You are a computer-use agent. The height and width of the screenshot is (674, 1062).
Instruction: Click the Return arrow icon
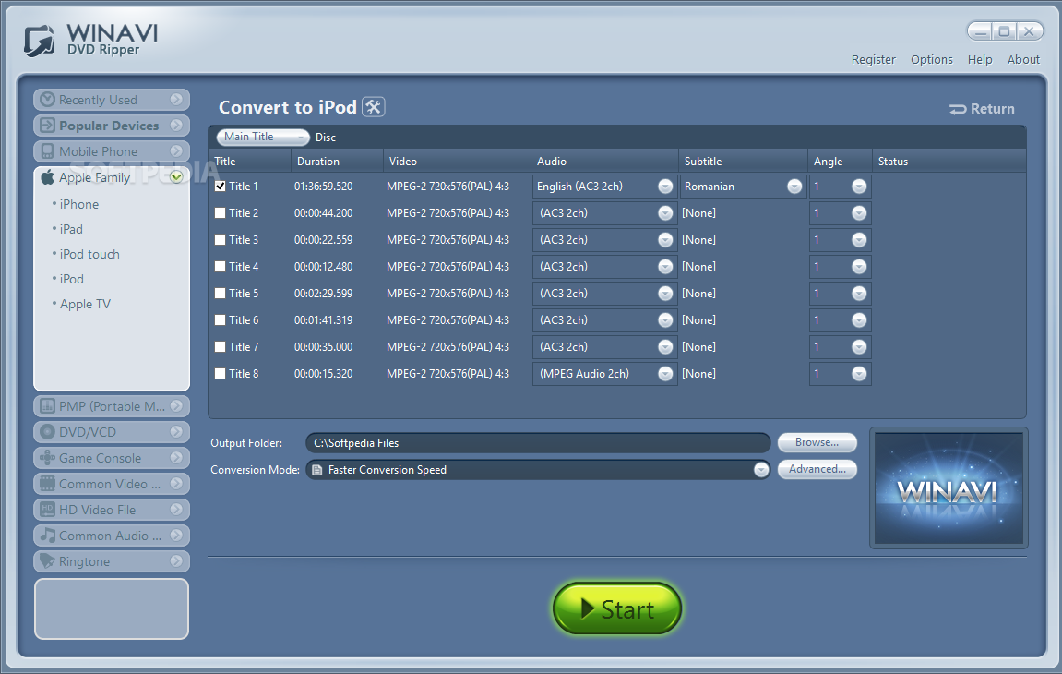(x=958, y=109)
